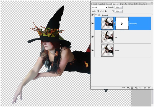Viewport: 154px width, 107px height.
Task: Click the lock position move icon
Action: tap(103, 11)
